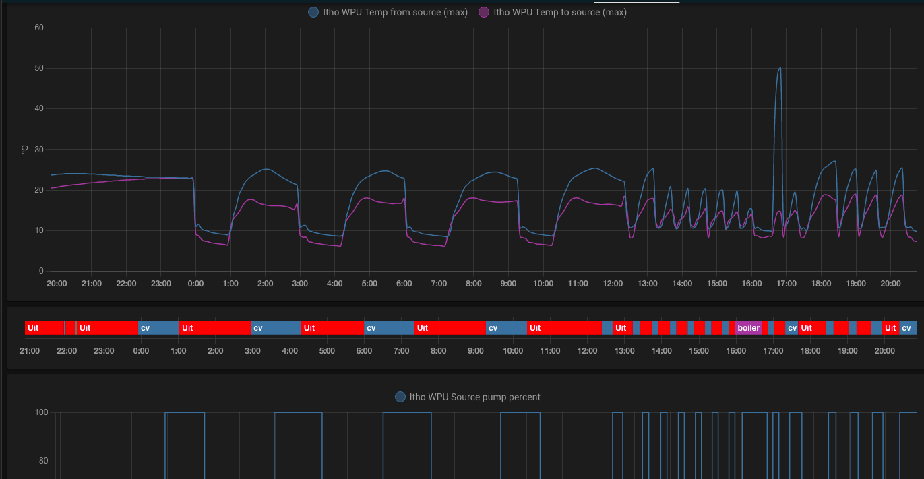Select the purple 'boiler' segment in the state timeline
This screenshot has height=479, width=924.
tap(748, 328)
